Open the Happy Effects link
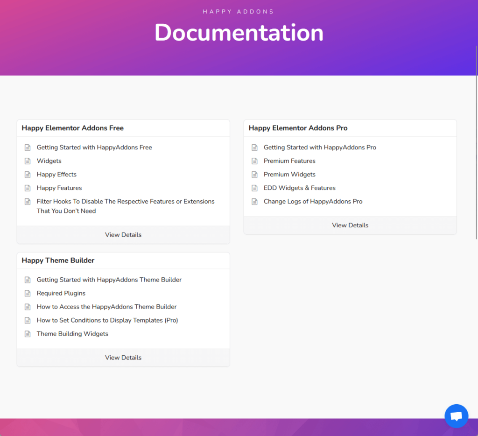 [56, 175]
